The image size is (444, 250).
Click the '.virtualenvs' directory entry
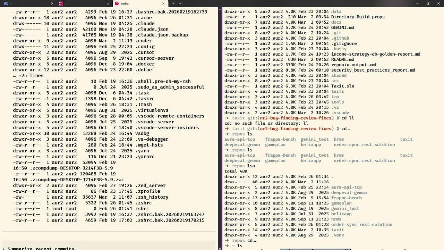point(152,110)
